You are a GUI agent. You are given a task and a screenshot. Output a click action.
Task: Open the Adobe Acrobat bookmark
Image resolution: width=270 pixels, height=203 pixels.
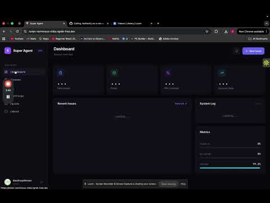(x=169, y=39)
